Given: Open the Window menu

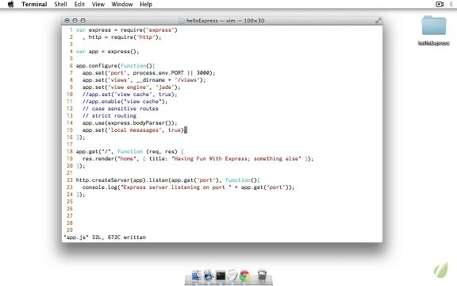Looking at the screenshot, I should click(122, 4).
